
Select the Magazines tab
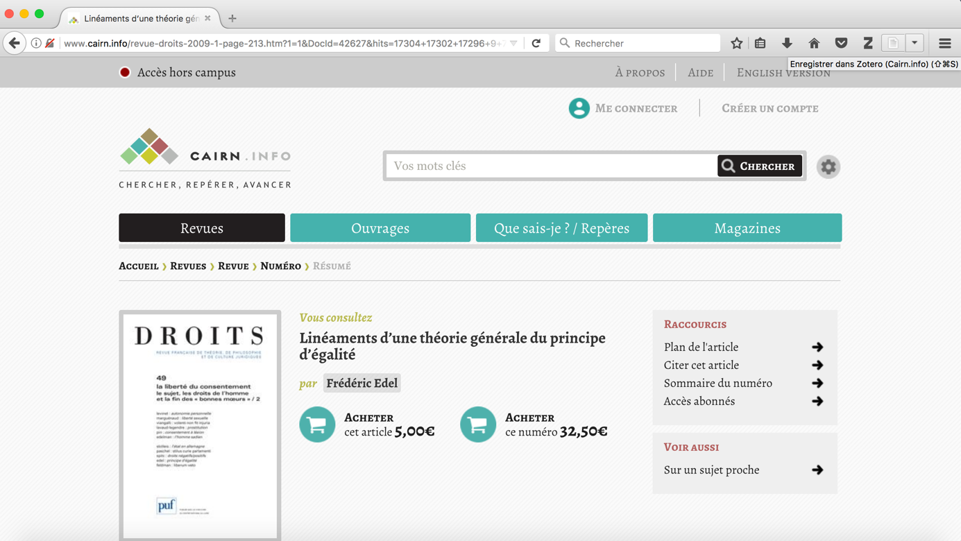pyautogui.click(x=747, y=228)
